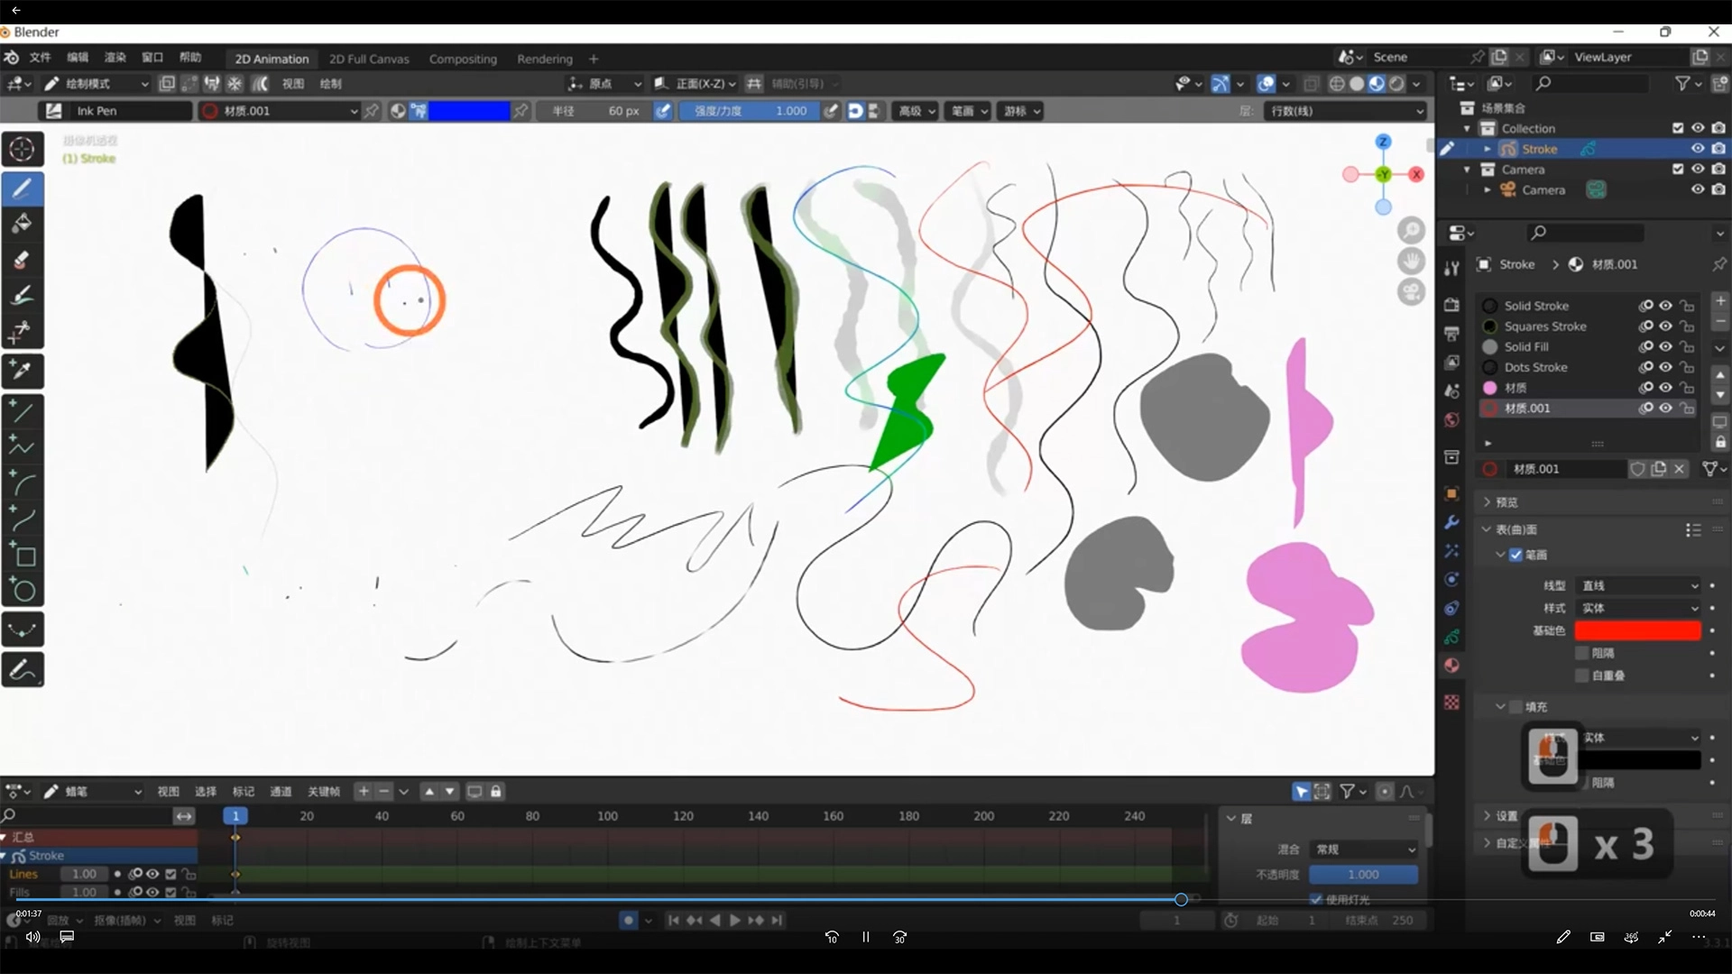Toggle the 笔画 stroke checkbox
Image resolution: width=1732 pixels, height=974 pixels.
[x=1515, y=555]
